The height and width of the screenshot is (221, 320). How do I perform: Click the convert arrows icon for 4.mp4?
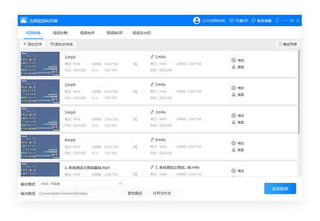click(135, 147)
